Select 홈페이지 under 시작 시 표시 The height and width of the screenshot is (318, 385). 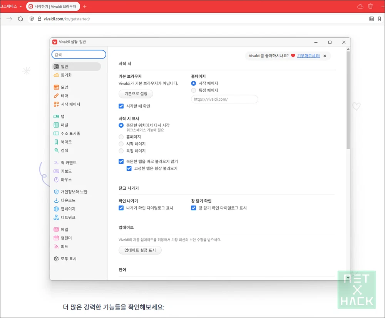(x=121, y=137)
